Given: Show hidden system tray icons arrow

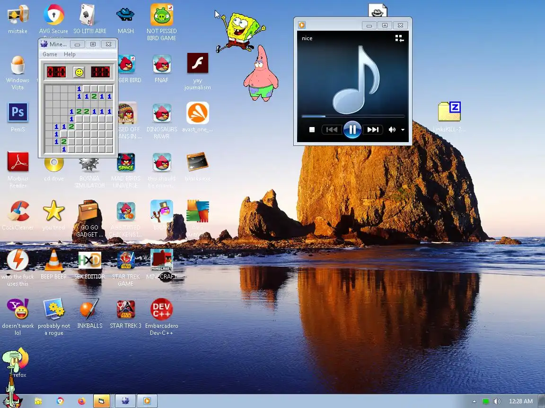Looking at the screenshot, I should click(474, 401).
